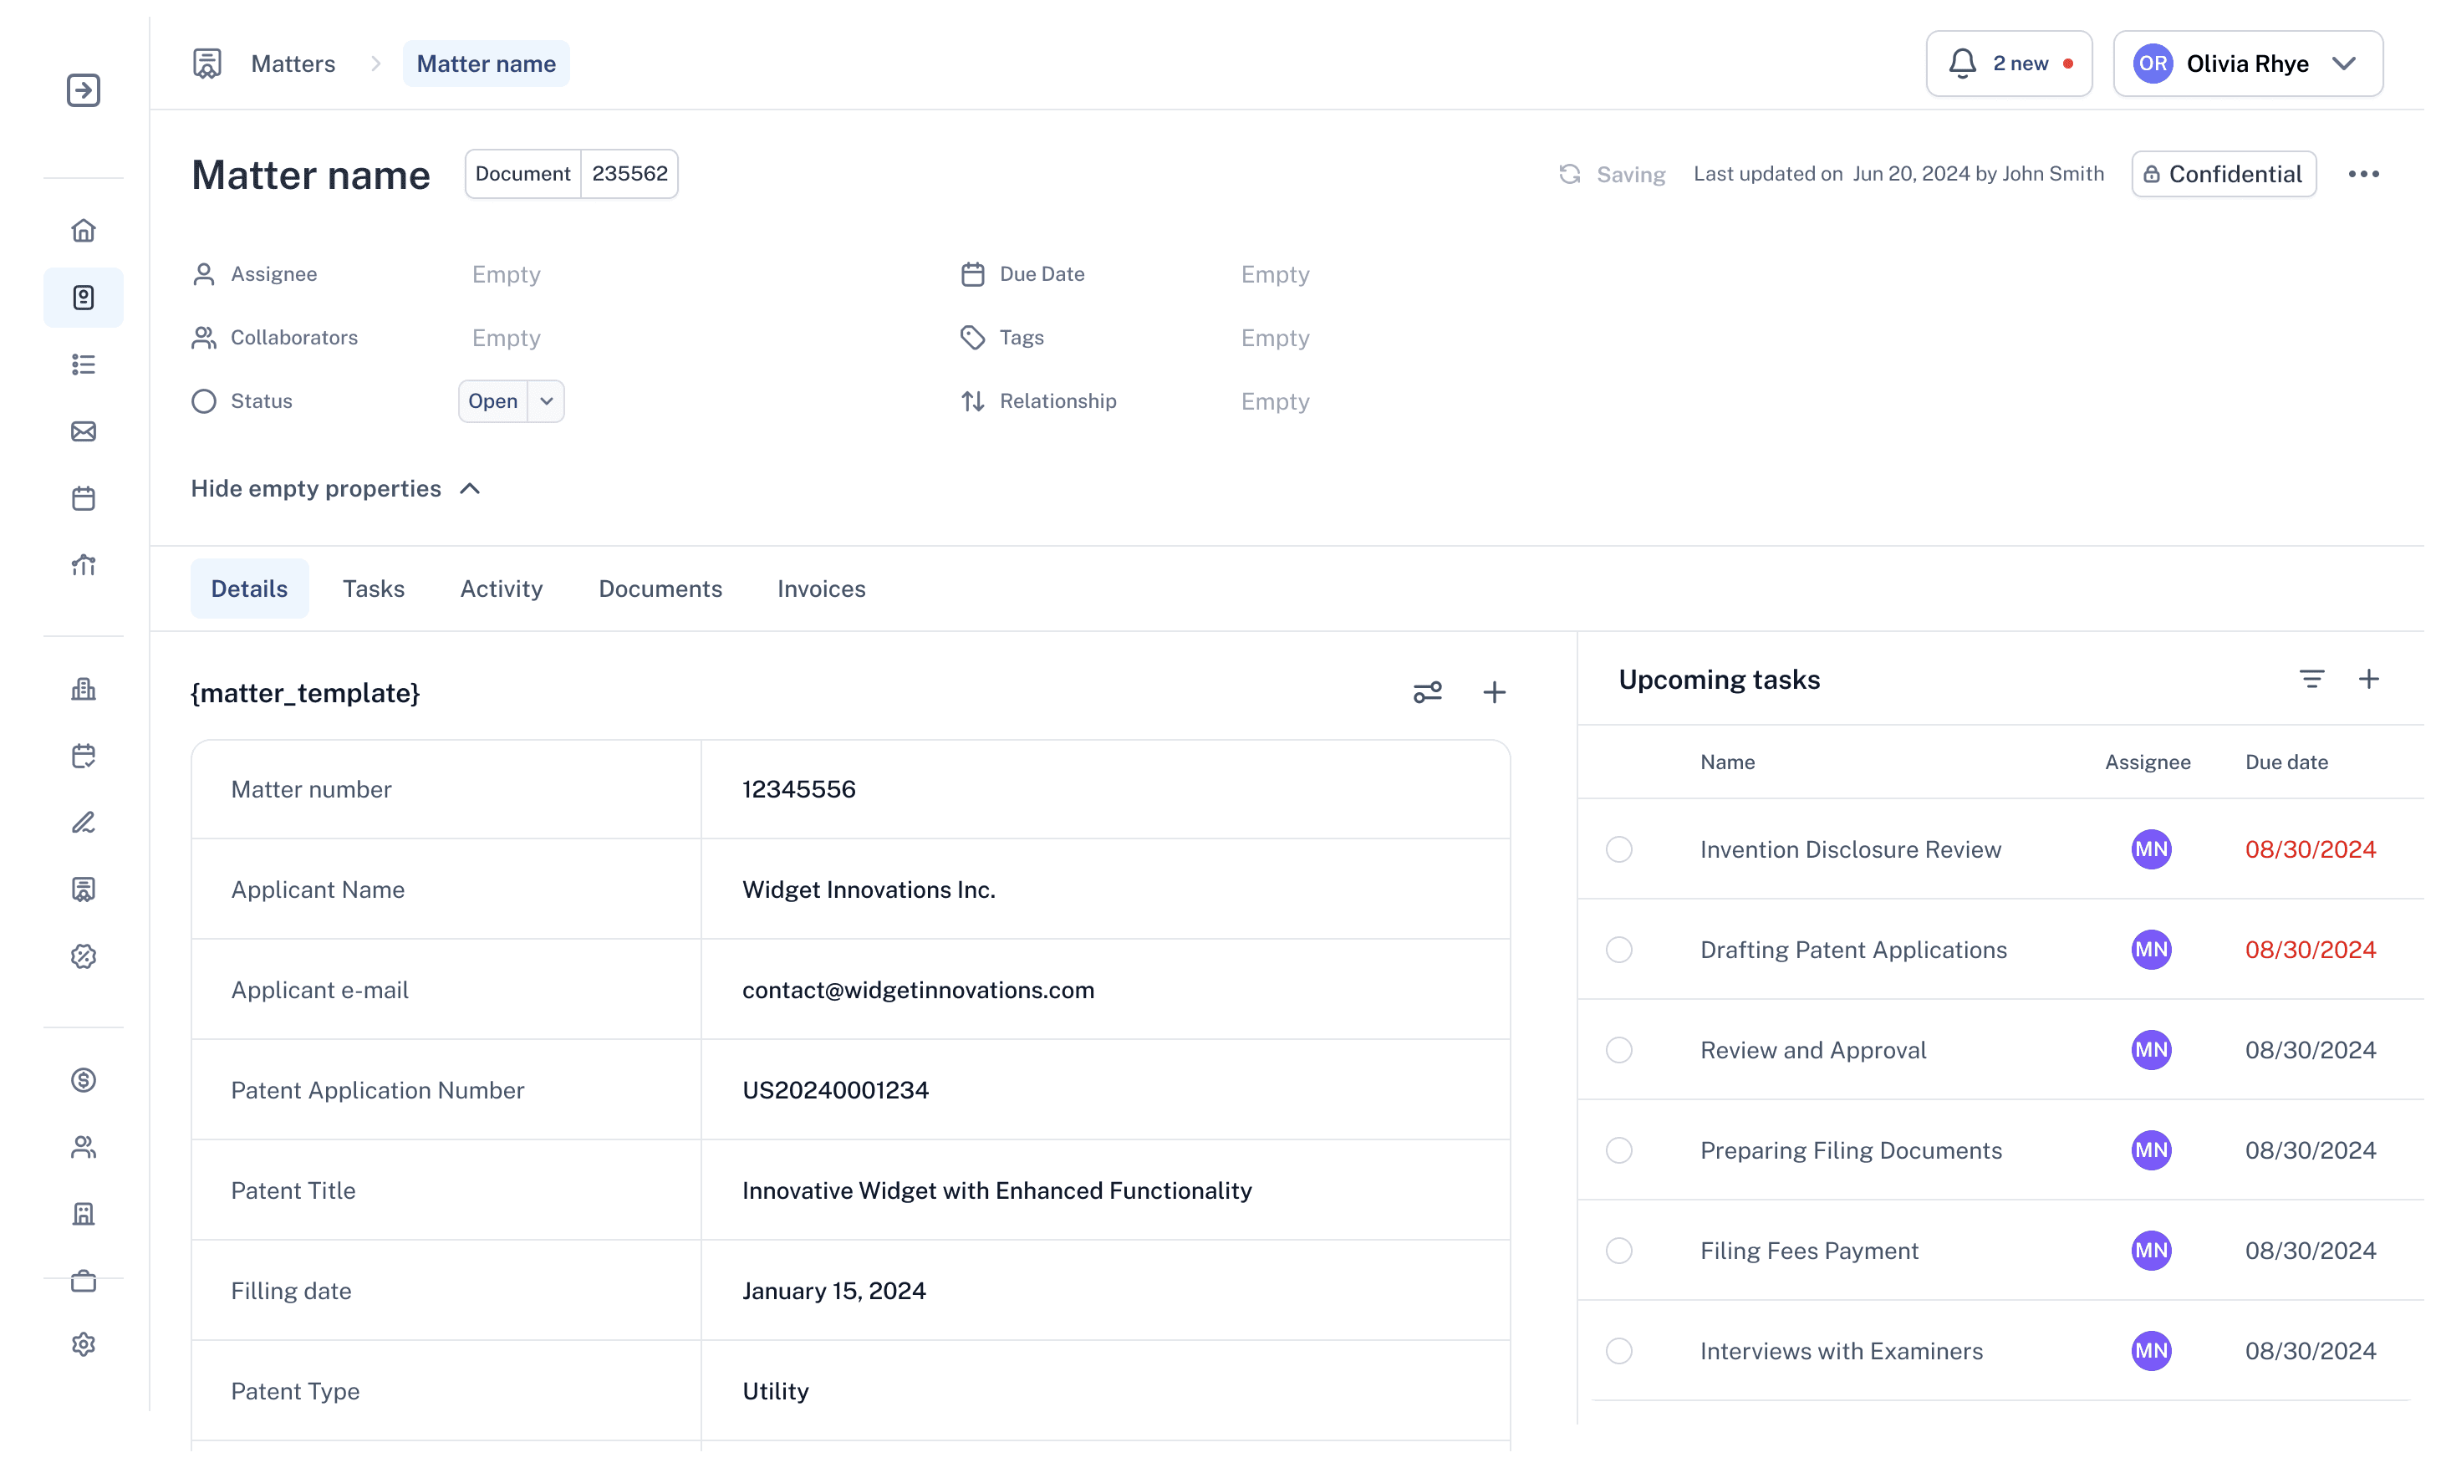The height and width of the screenshot is (1468, 2441).
Task: Open the Home icon in sidebar
Action: [x=83, y=231]
